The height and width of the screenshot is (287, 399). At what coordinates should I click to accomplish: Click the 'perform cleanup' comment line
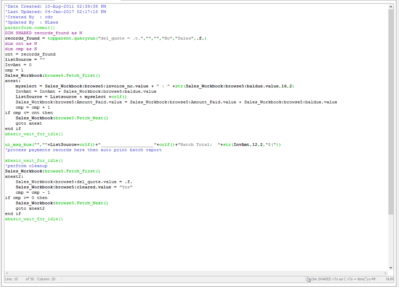pos(26,166)
